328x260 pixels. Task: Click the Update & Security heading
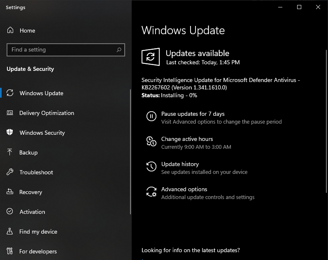(x=30, y=69)
